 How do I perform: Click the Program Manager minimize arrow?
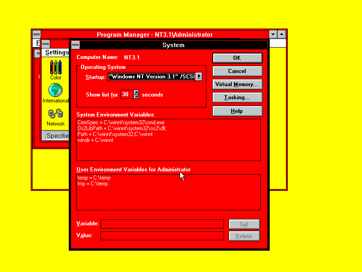pyautogui.click(x=273, y=34)
